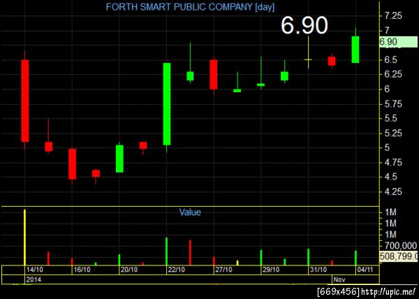Image resolution: width=419 pixels, height=299 pixels.
Task: Click the 6.5 price axis label
Action: [x=390, y=59]
